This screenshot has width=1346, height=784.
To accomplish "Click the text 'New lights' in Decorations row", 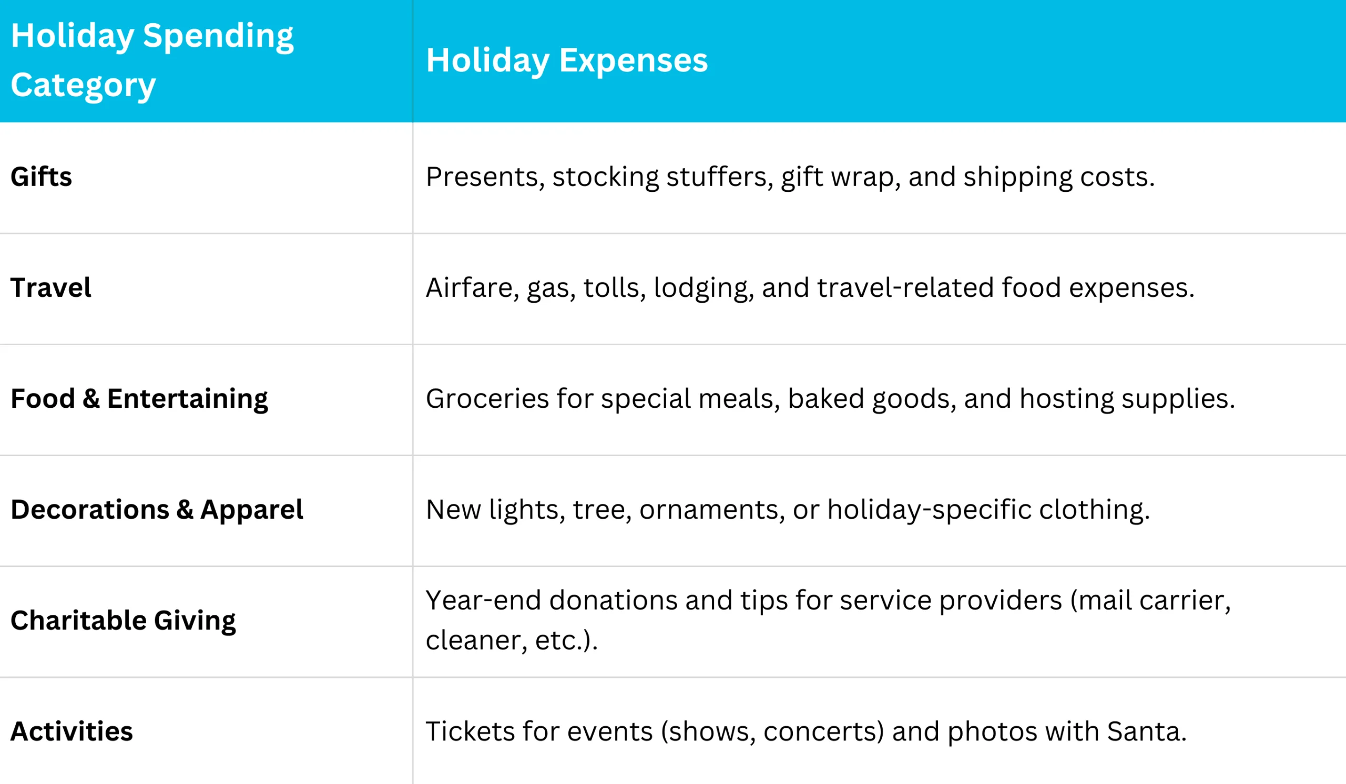I will pos(495,510).
